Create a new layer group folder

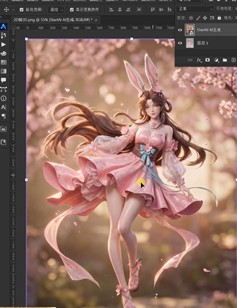[225, 60]
